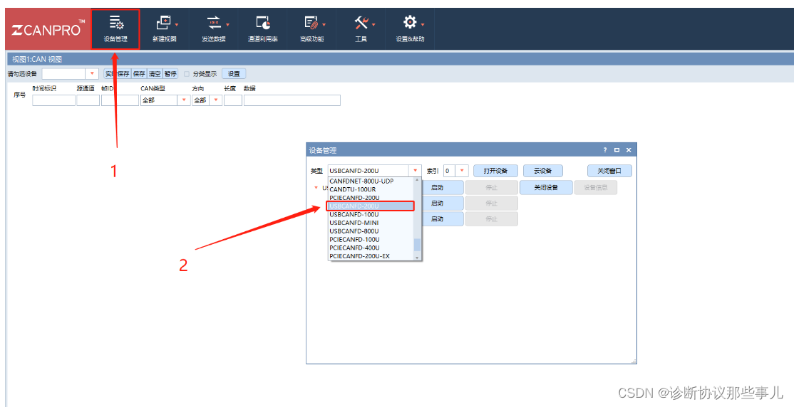
Task: Click 停止 in the row with 关闭设备
Action: click(x=492, y=188)
